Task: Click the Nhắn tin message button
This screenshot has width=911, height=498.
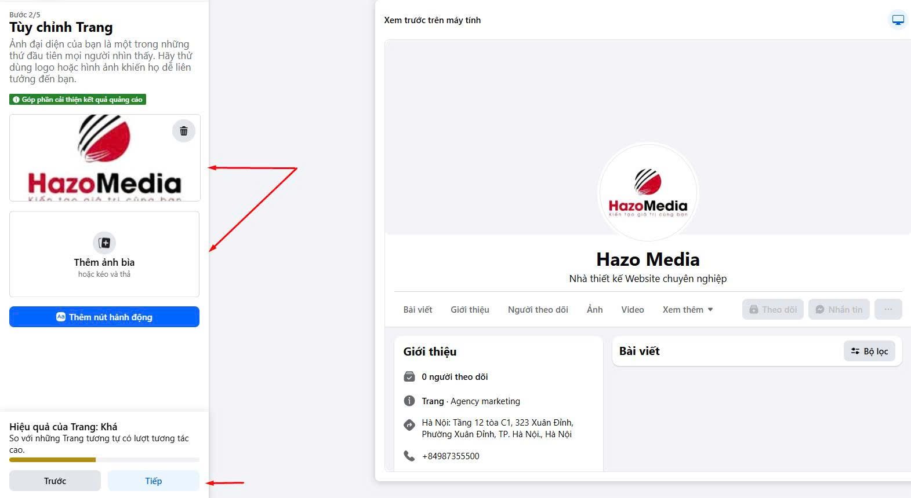Action: (x=839, y=309)
